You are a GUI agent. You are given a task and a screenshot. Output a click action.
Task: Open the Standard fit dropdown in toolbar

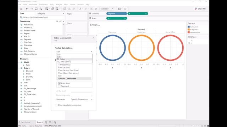tap(107, 9)
